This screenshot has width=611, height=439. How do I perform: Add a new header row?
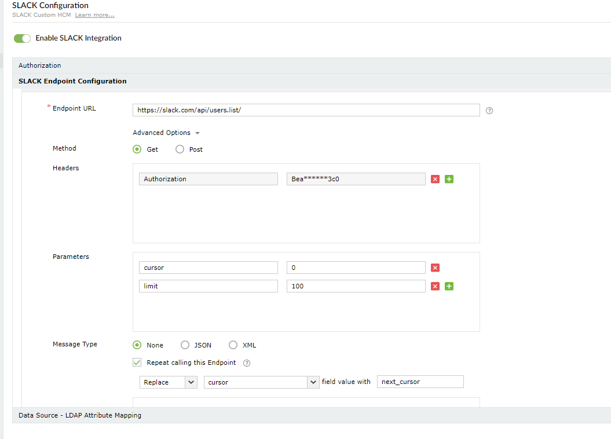[449, 180]
